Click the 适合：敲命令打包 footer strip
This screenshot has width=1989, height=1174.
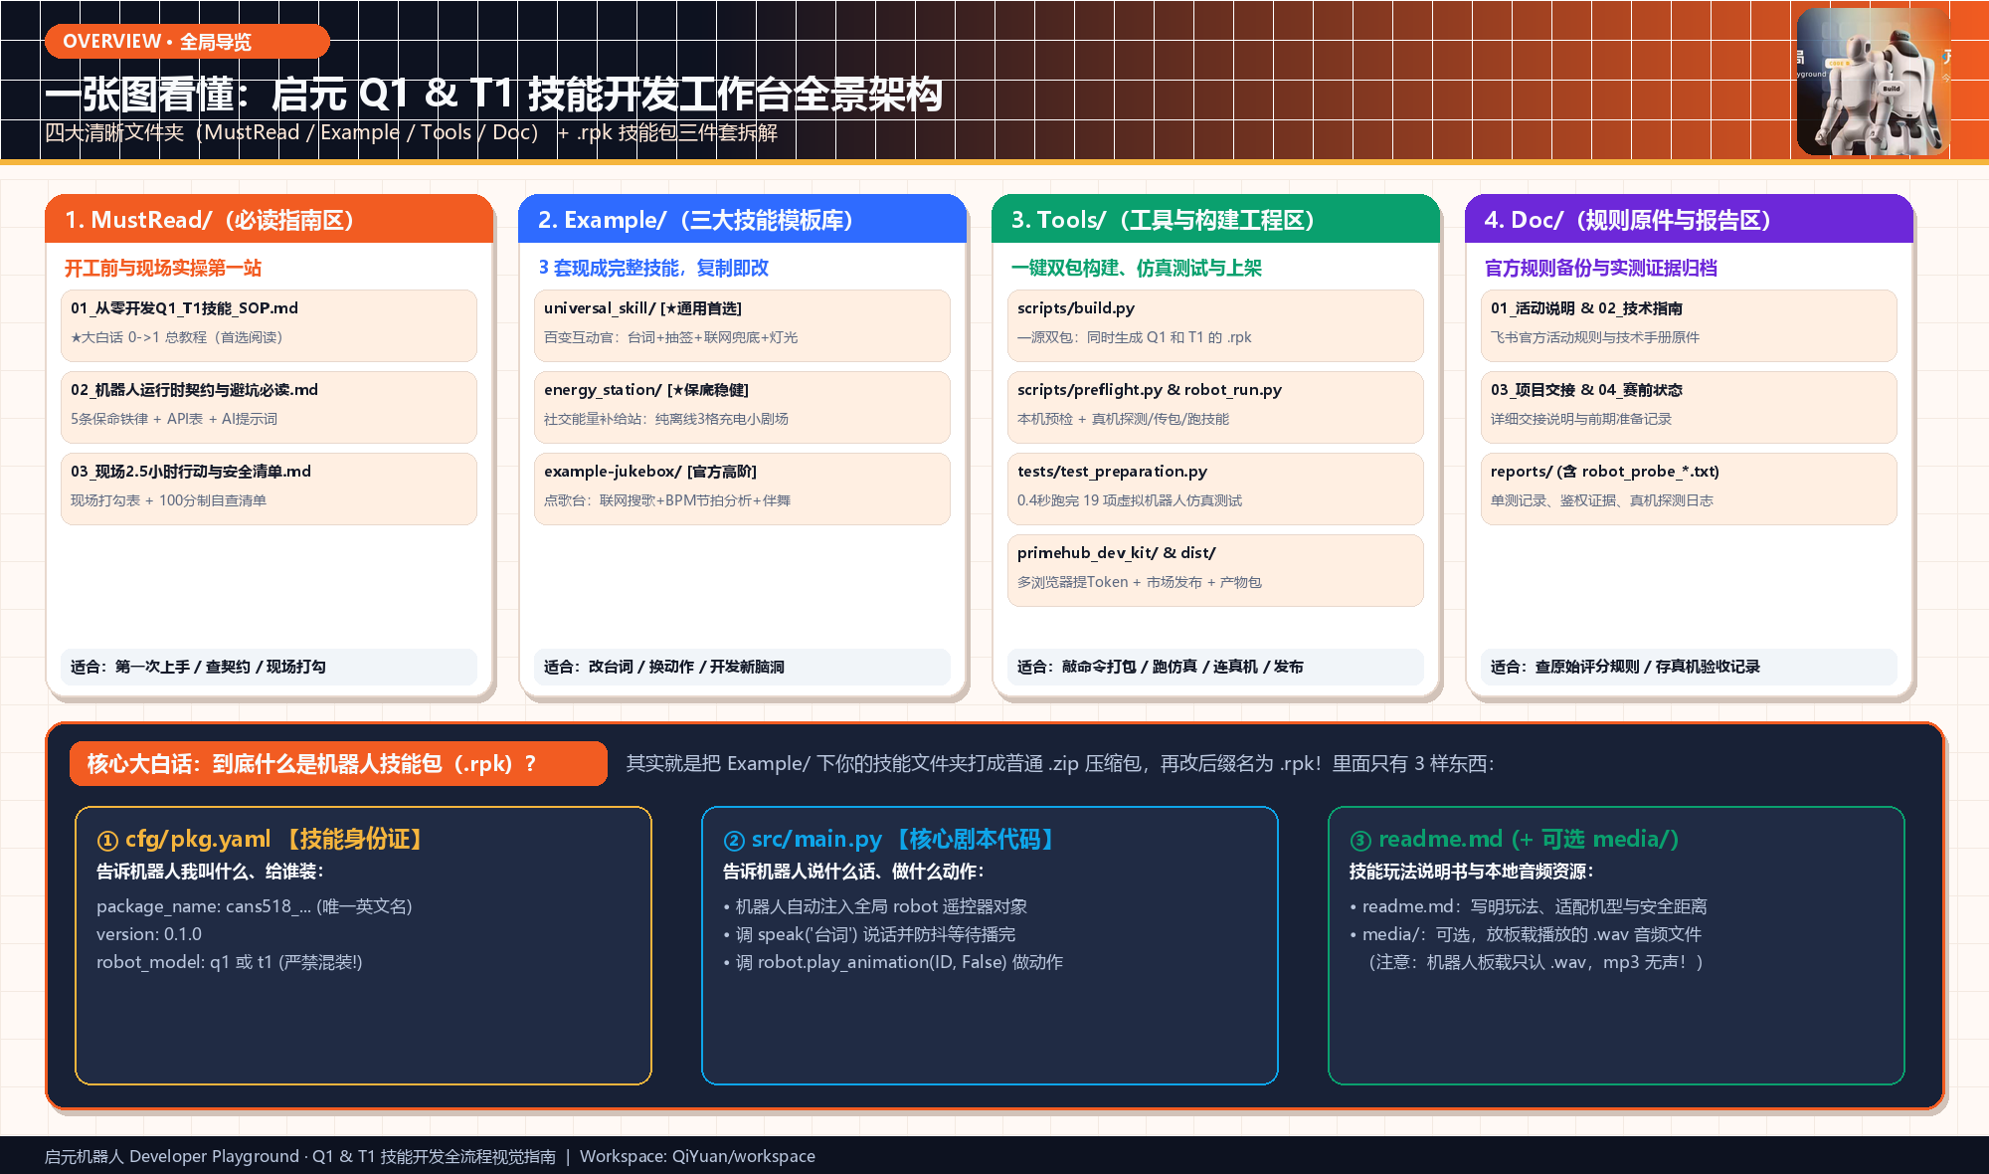coord(1215,667)
